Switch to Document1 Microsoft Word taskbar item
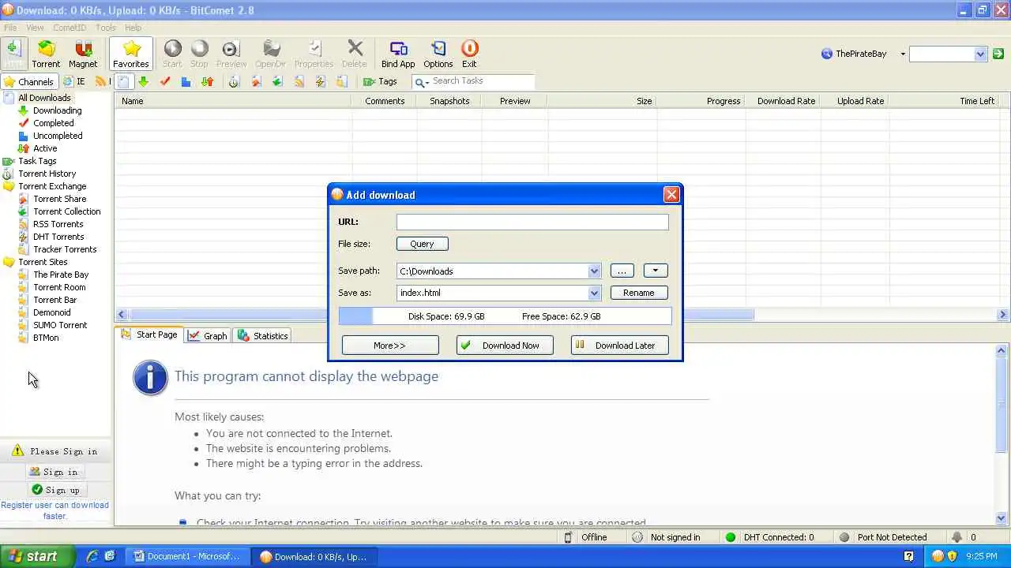1011x568 pixels. (187, 556)
